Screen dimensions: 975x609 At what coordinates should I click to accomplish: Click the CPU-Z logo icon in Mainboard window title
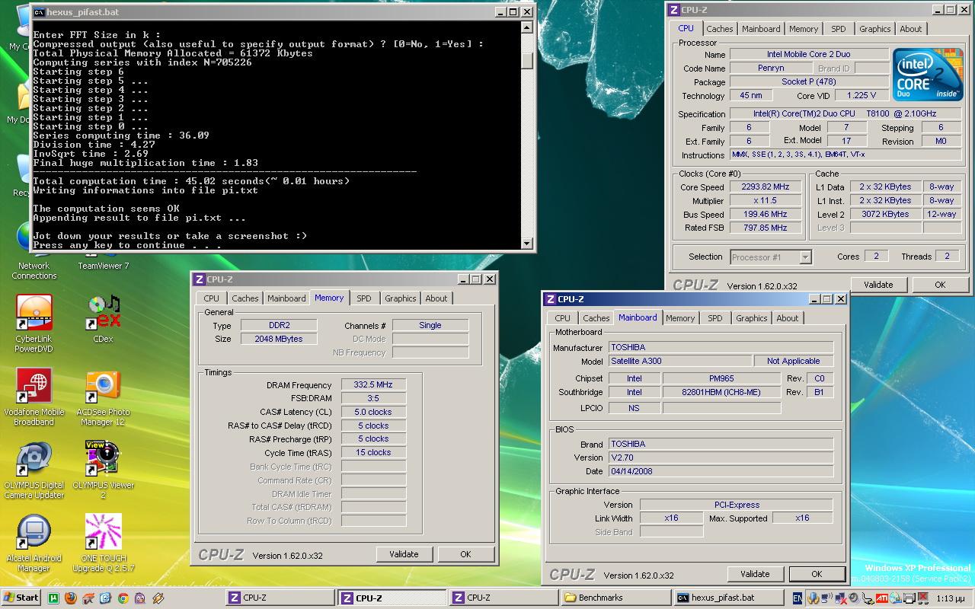point(550,299)
